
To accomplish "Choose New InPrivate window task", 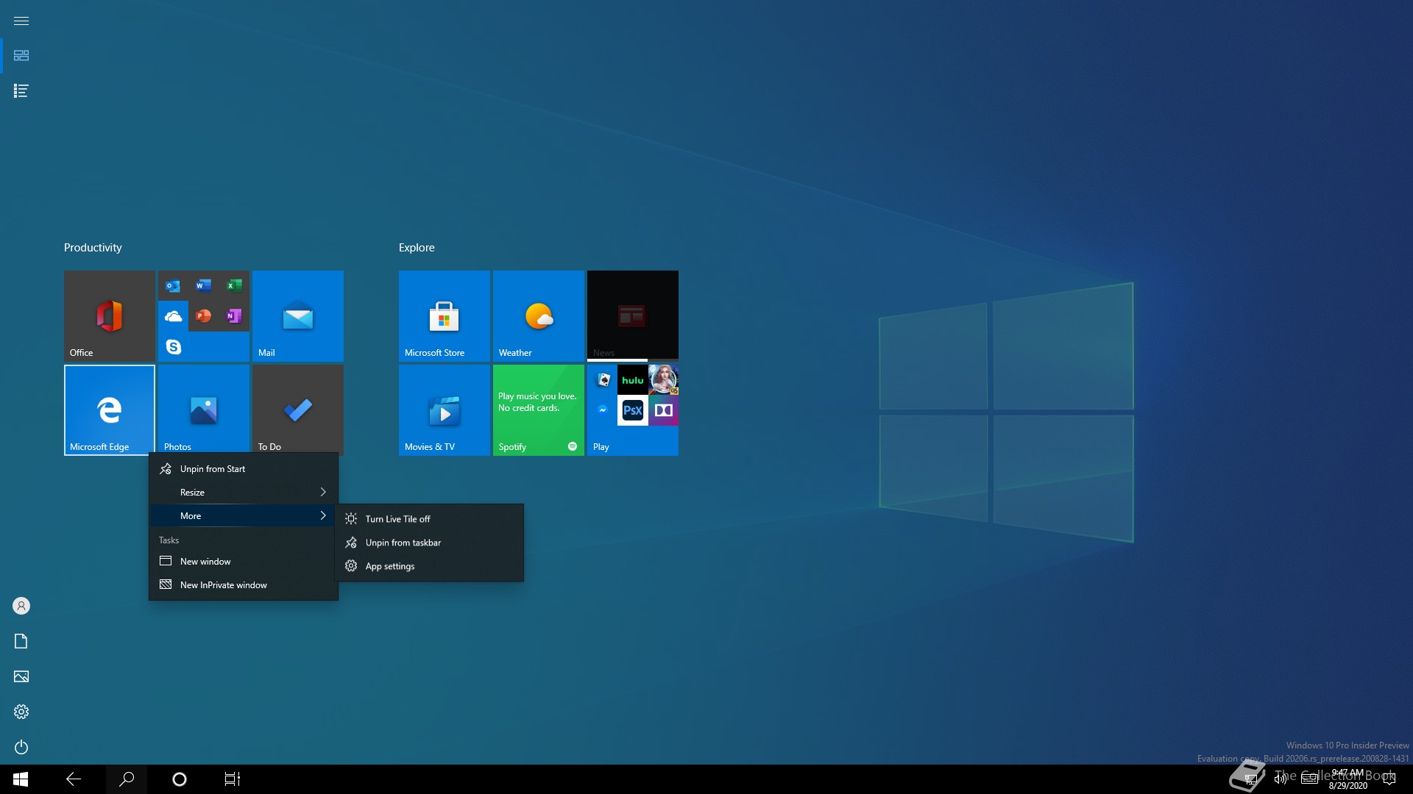I will (243, 585).
